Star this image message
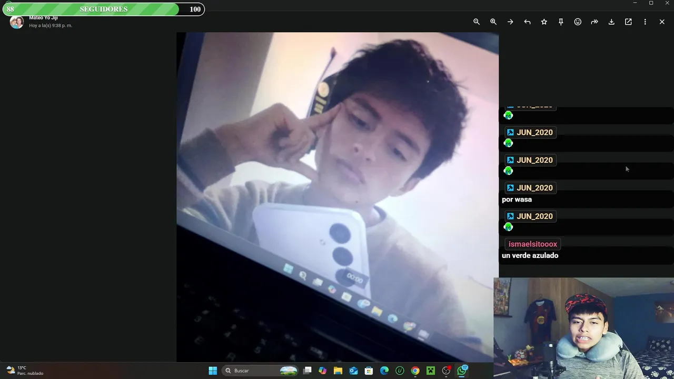674x379 pixels. [x=544, y=22]
